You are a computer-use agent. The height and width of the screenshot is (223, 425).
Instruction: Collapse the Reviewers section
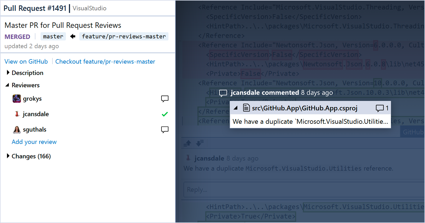(8, 85)
